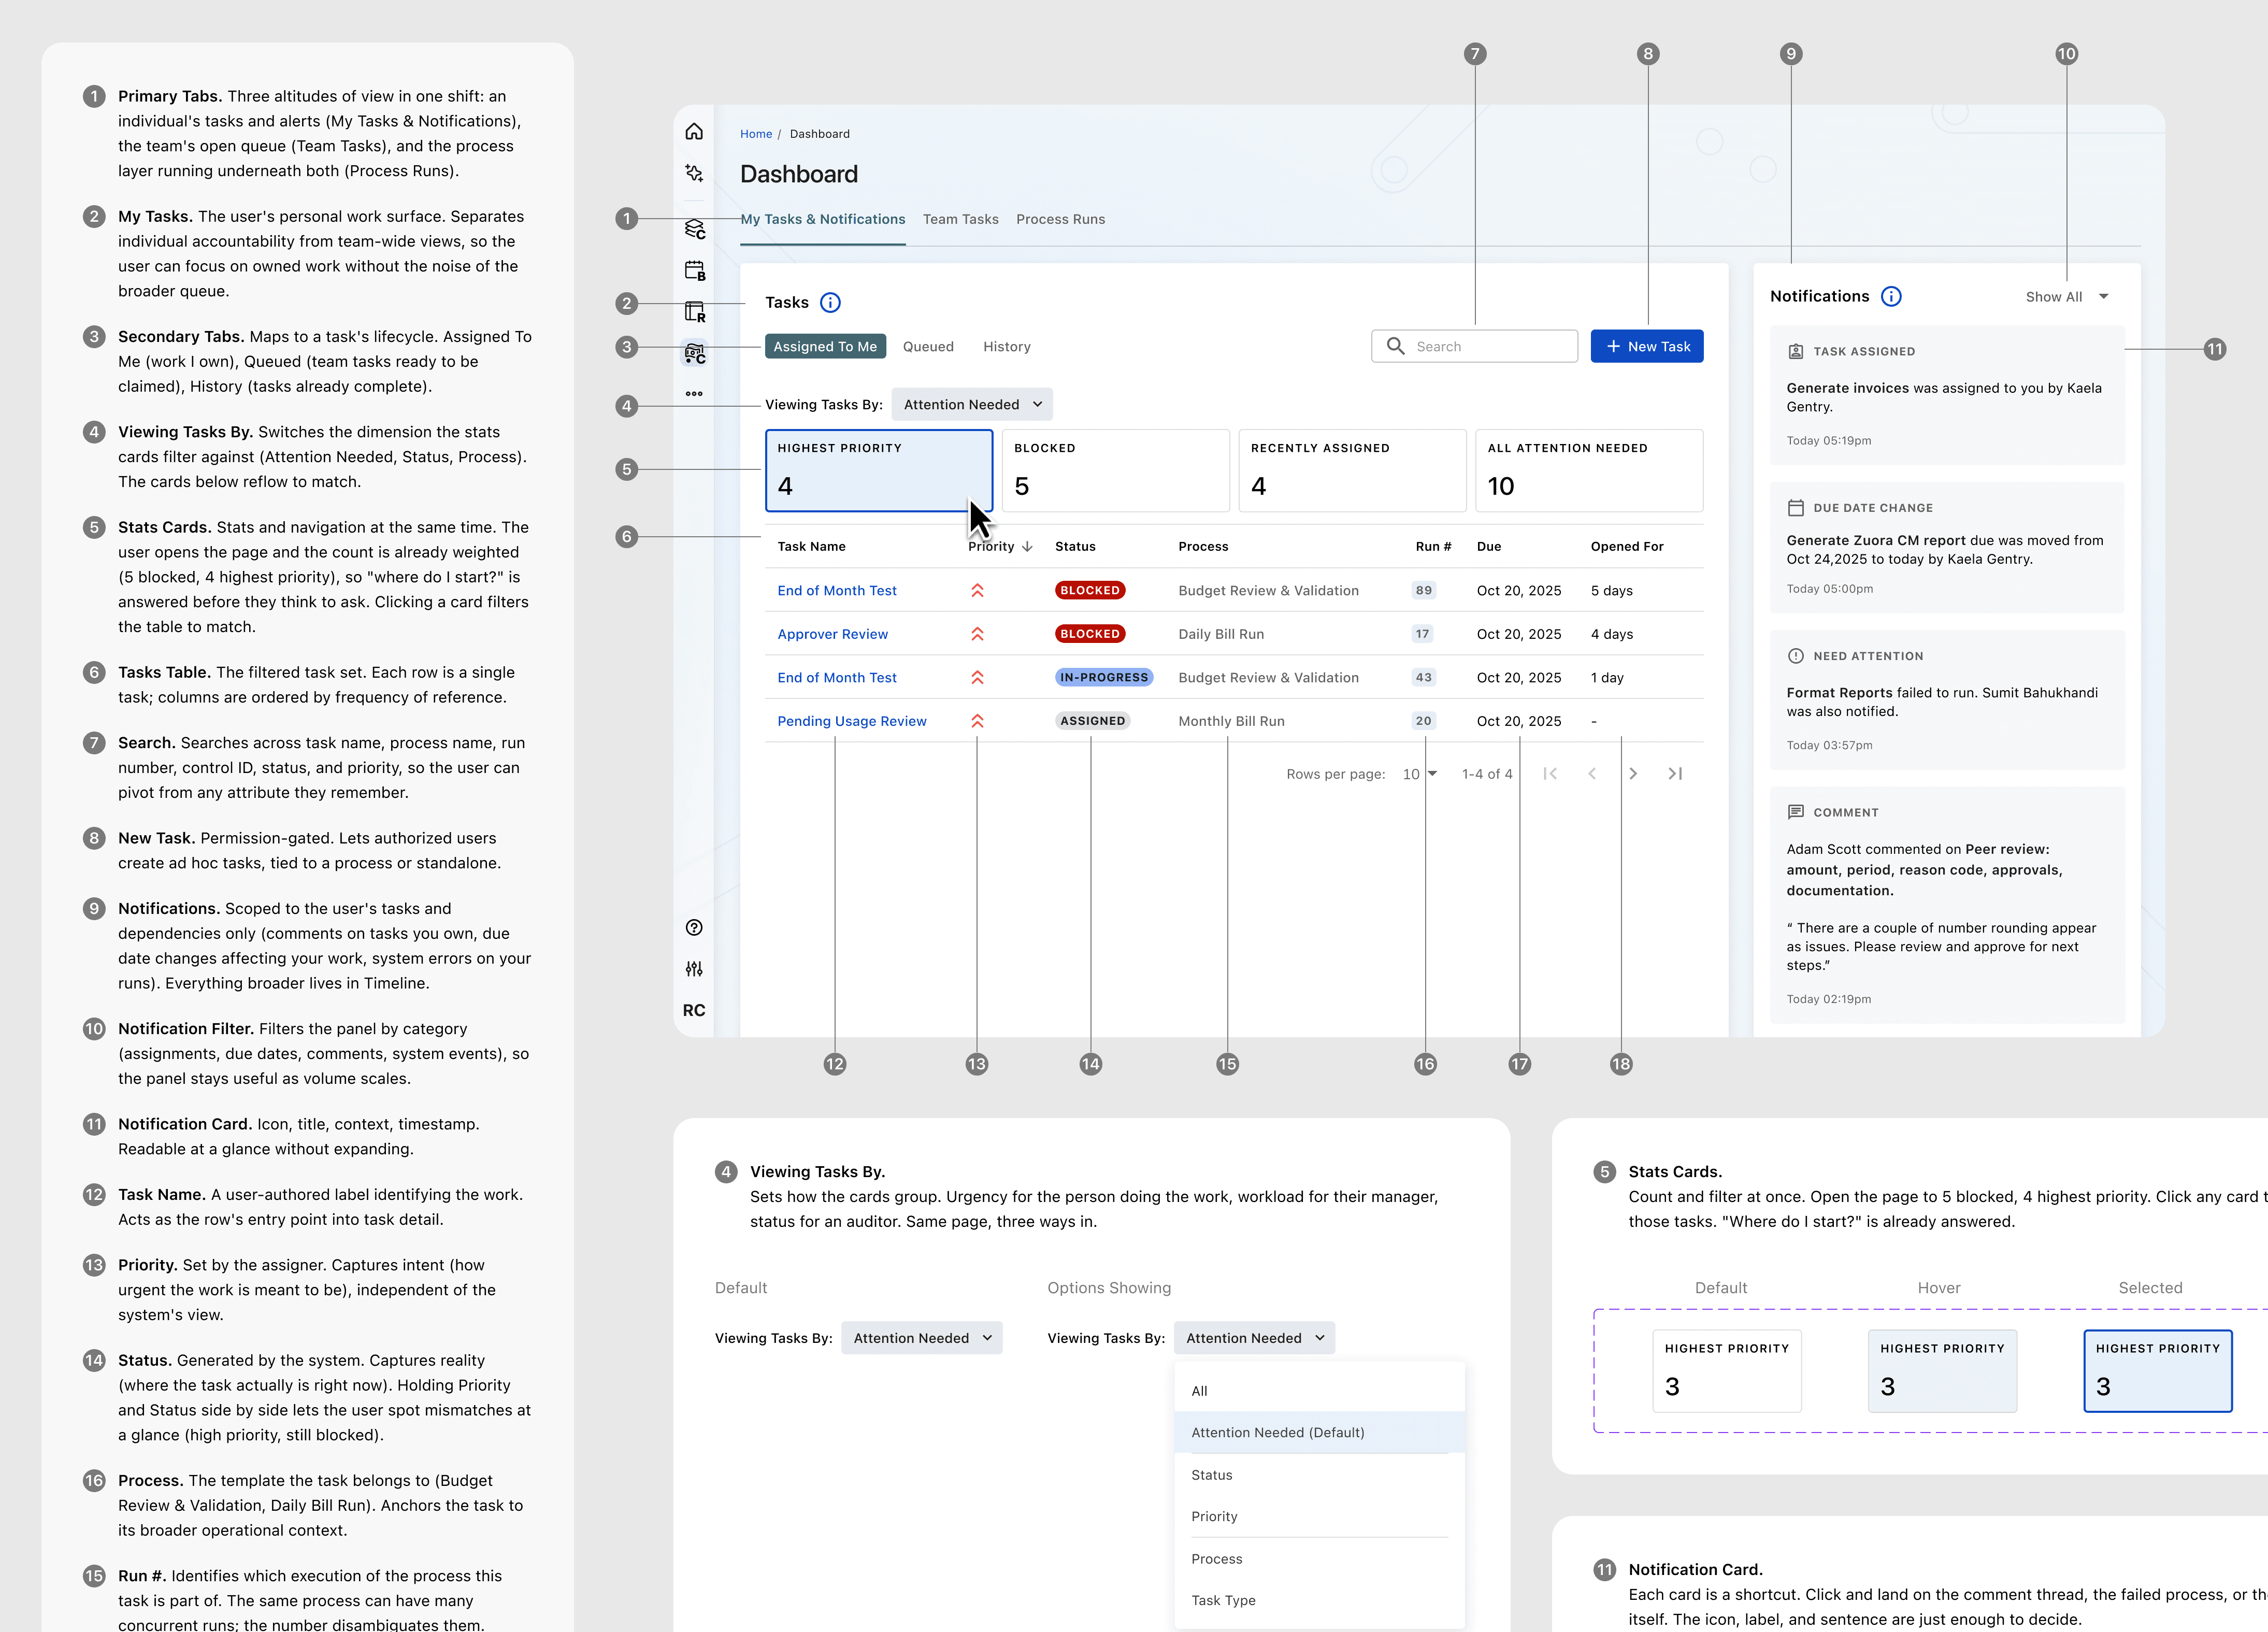Click the info icon beside Tasks heading
Image resolution: width=2268 pixels, height=1632 pixels.
tap(830, 303)
